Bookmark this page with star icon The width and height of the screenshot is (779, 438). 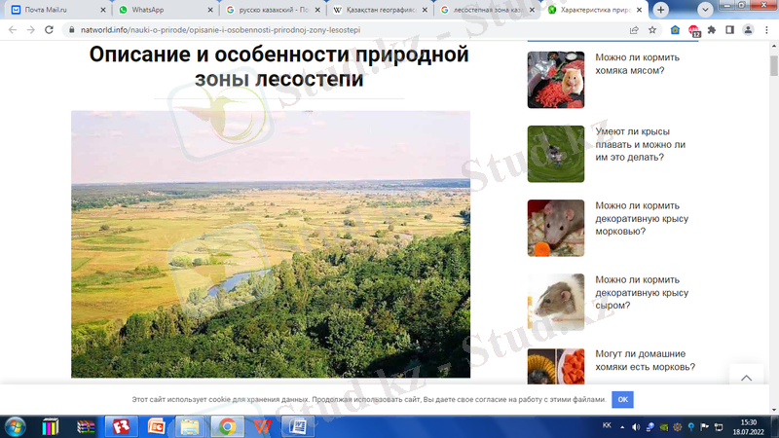click(652, 30)
